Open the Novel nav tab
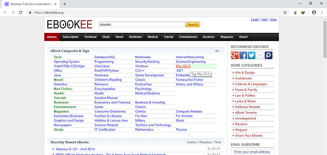Viewport: 327px width, 155px height. coord(119,37)
